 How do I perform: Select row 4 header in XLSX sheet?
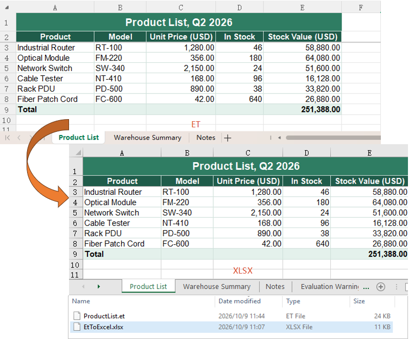(x=75, y=202)
